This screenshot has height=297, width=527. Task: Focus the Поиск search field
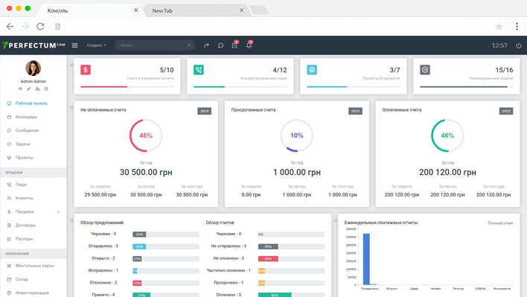(x=156, y=45)
